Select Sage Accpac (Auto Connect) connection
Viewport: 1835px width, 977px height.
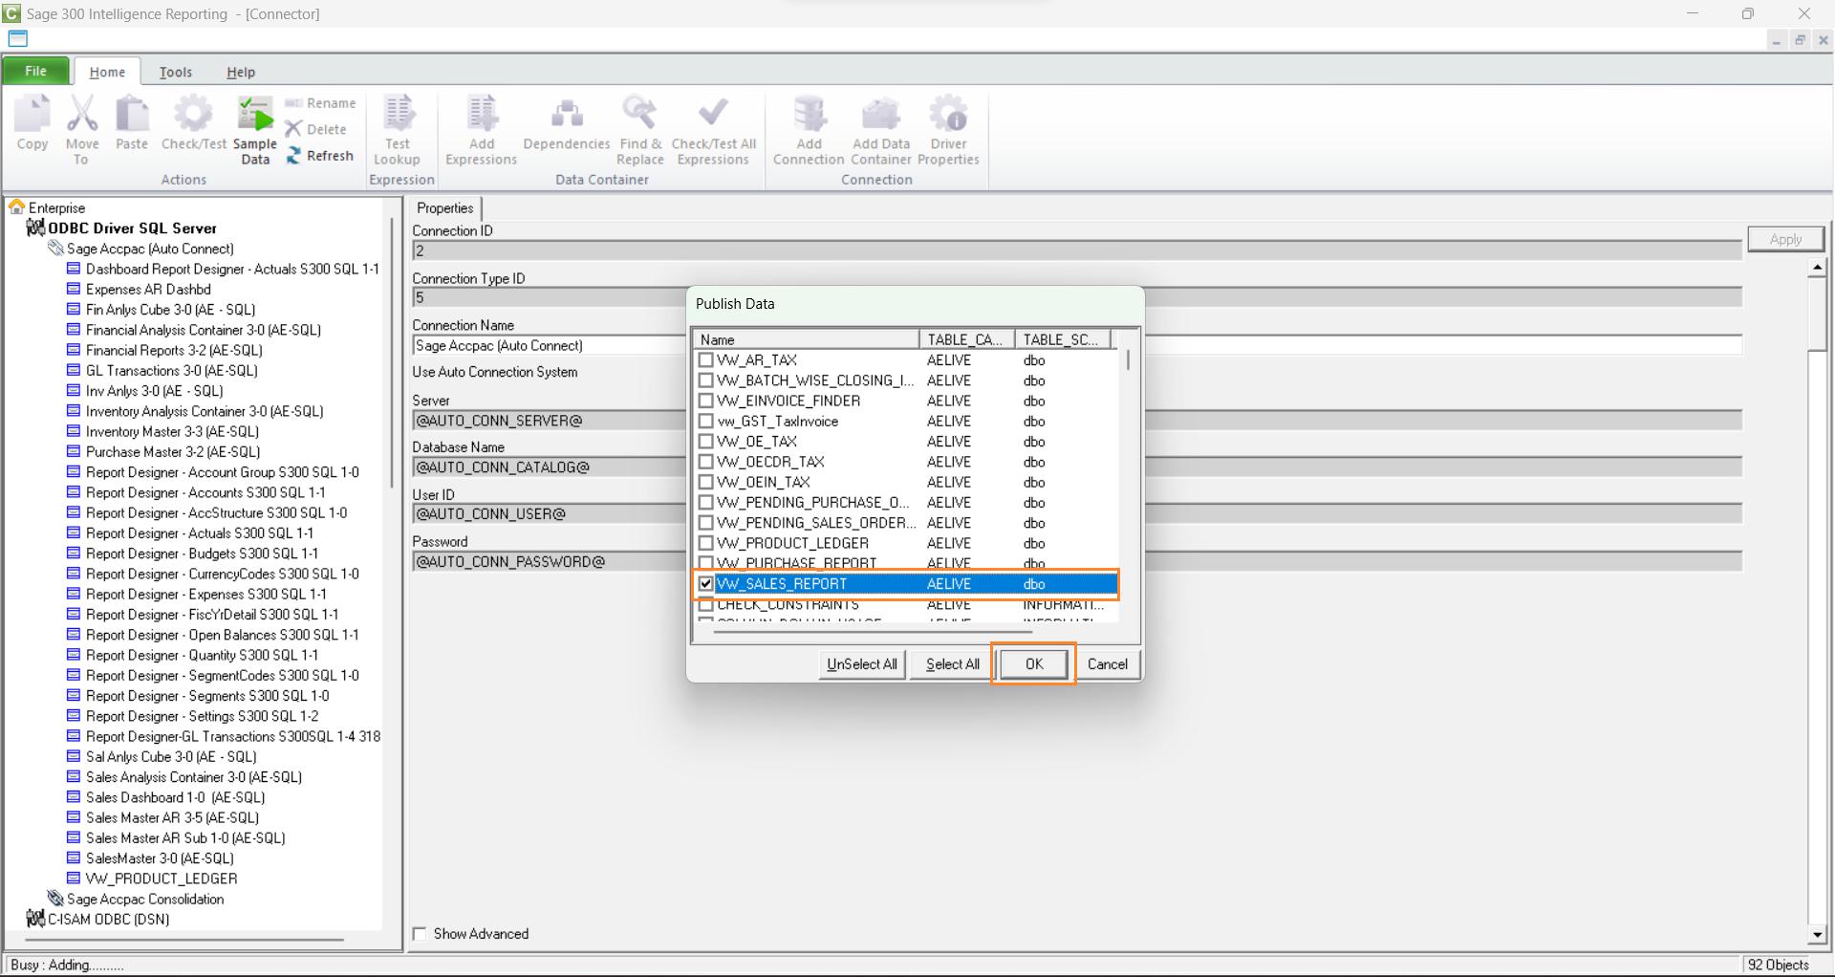click(150, 249)
